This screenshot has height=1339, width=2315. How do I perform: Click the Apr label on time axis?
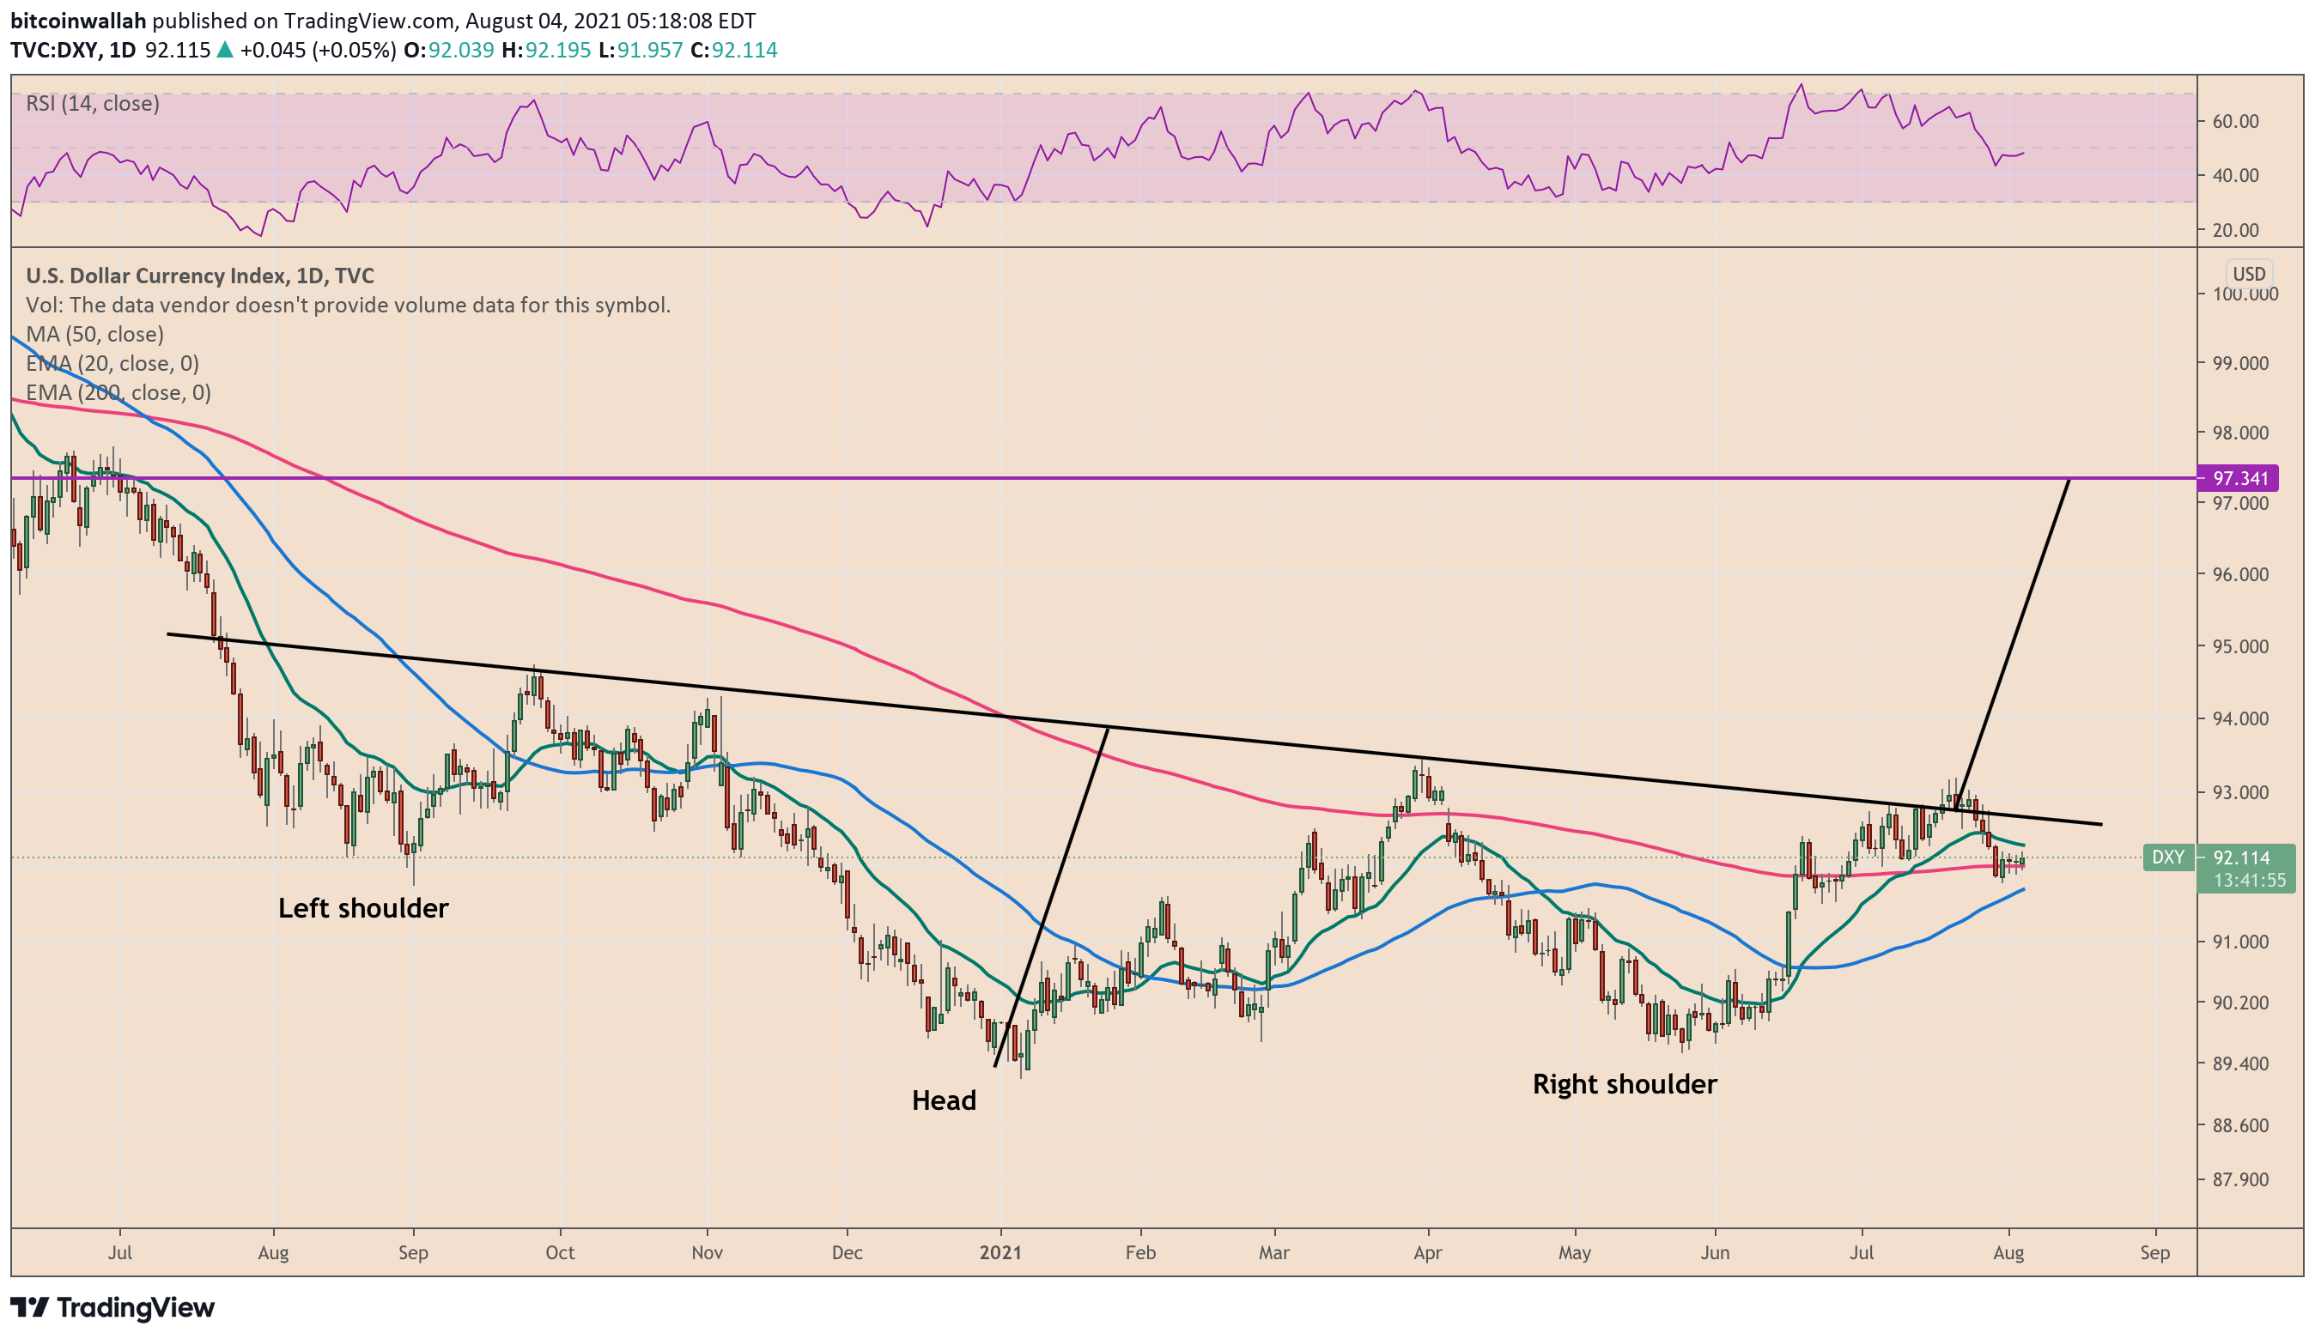(x=1428, y=1252)
